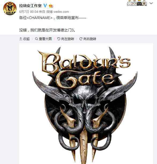This screenshot has width=157, height=164.
Task: Click the 各位<CHARNAME> announcement line
Action: coord(53,18)
